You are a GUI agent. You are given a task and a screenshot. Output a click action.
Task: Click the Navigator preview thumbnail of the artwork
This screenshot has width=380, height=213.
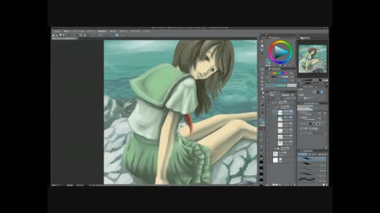click(312, 59)
